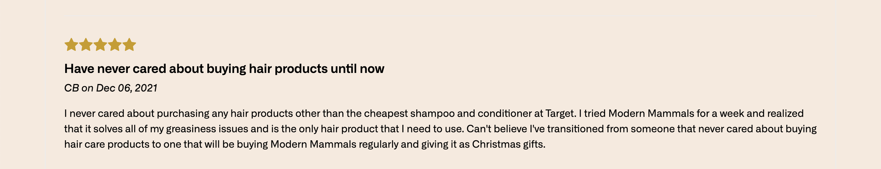Click the review line starting 'hair care products'
Viewport: 881px width, 169px height.
pyautogui.click(x=305, y=144)
